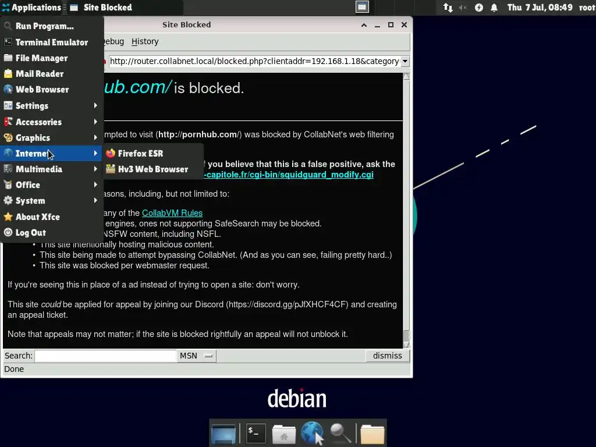Launch Firefox ESR from Internet submenu
596x447 pixels.
point(152,153)
